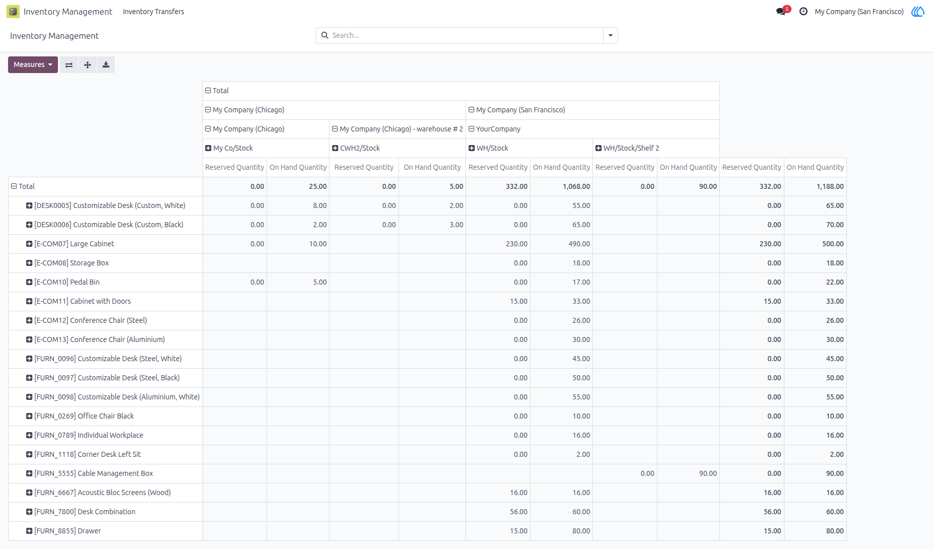Open the messages chat icon
Screen dimensions: 934x549
point(782,11)
